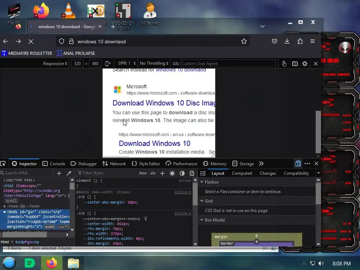Click the event badge on body element

tap(50, 227)
